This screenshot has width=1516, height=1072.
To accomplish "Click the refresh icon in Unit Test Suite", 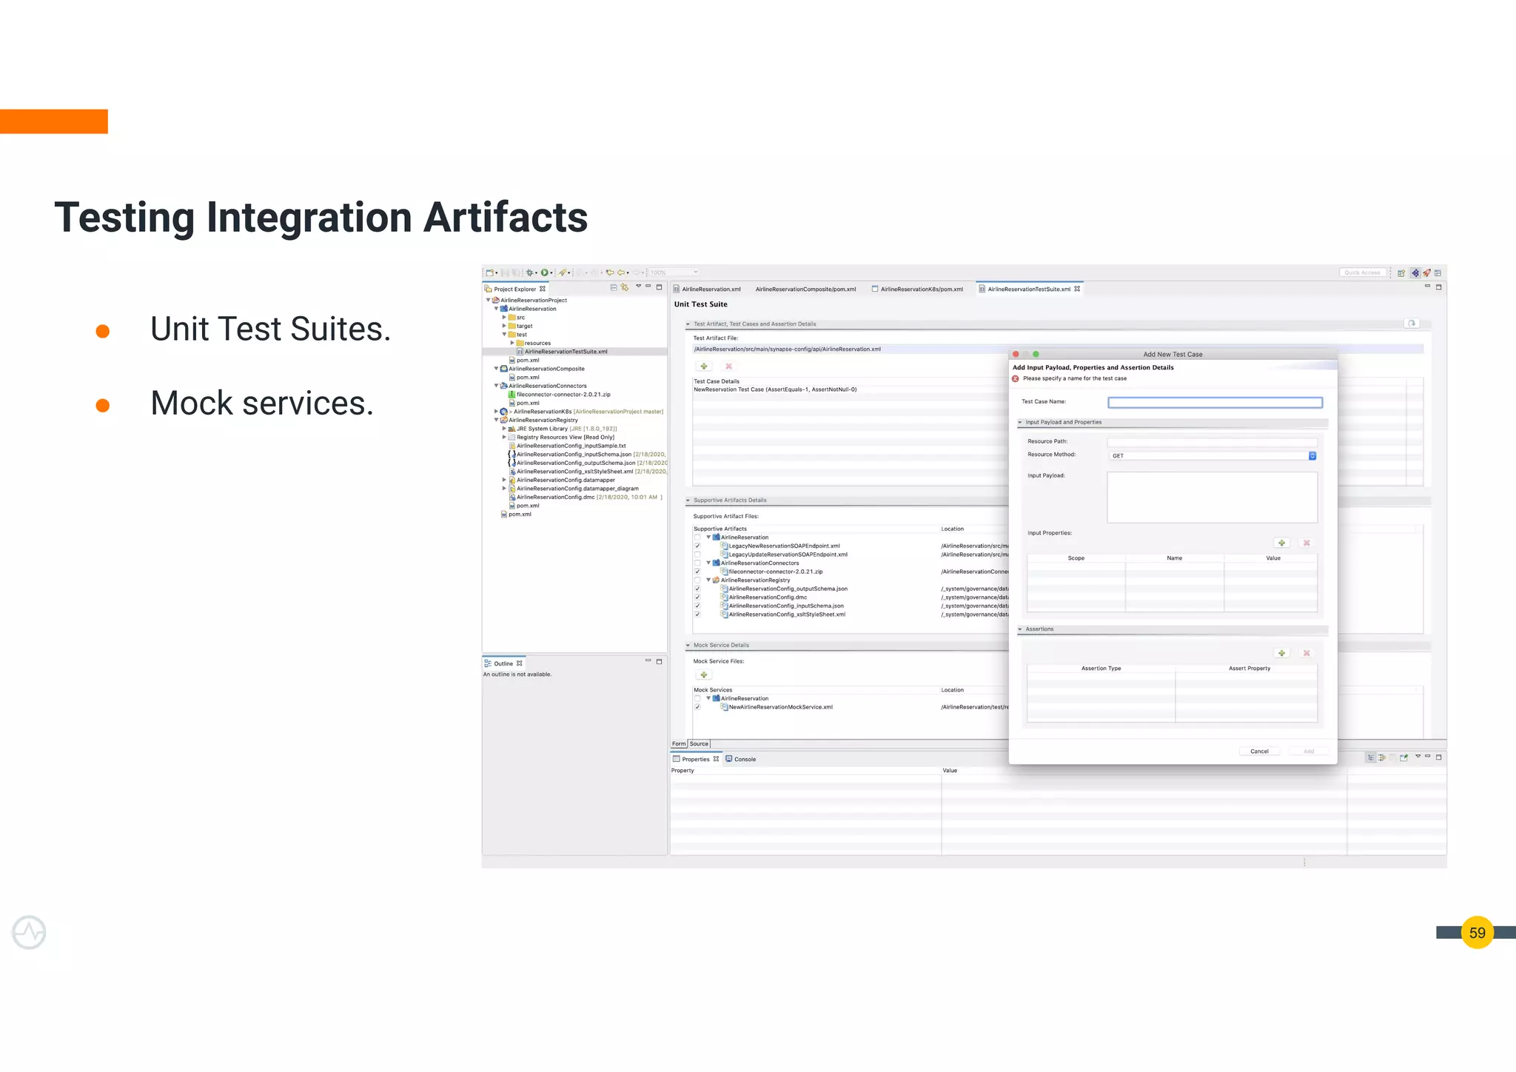I will tap(1412, 324).
